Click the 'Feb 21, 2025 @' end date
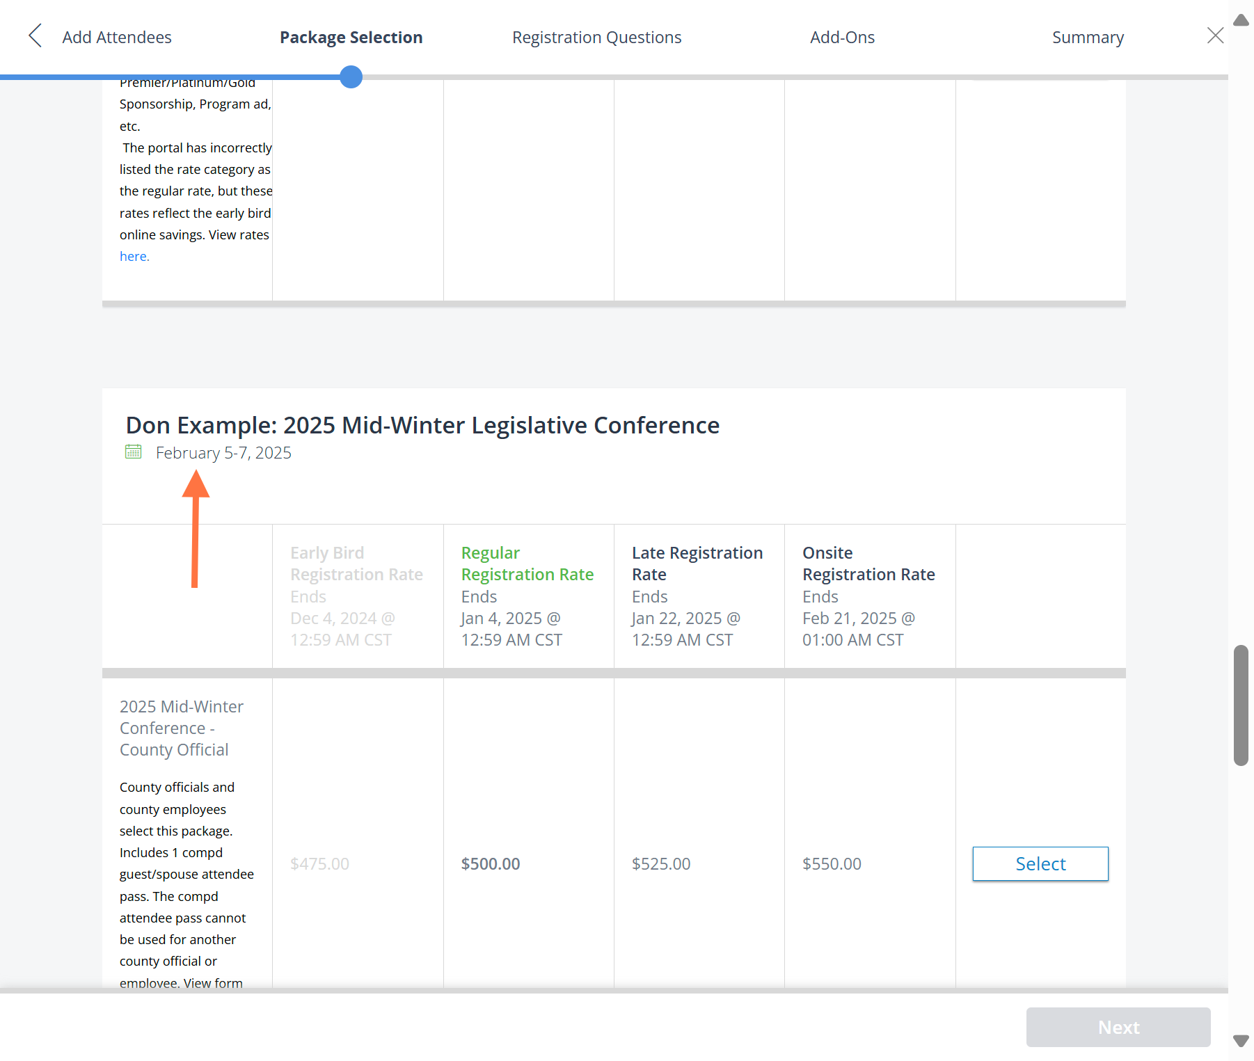Screen dimensions: 1254x1061 click(x=859, y=618)
